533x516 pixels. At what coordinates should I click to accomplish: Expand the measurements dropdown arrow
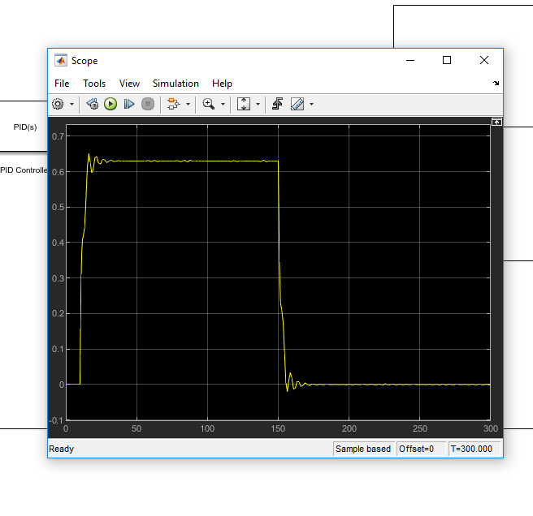click(x=312, y=104)
